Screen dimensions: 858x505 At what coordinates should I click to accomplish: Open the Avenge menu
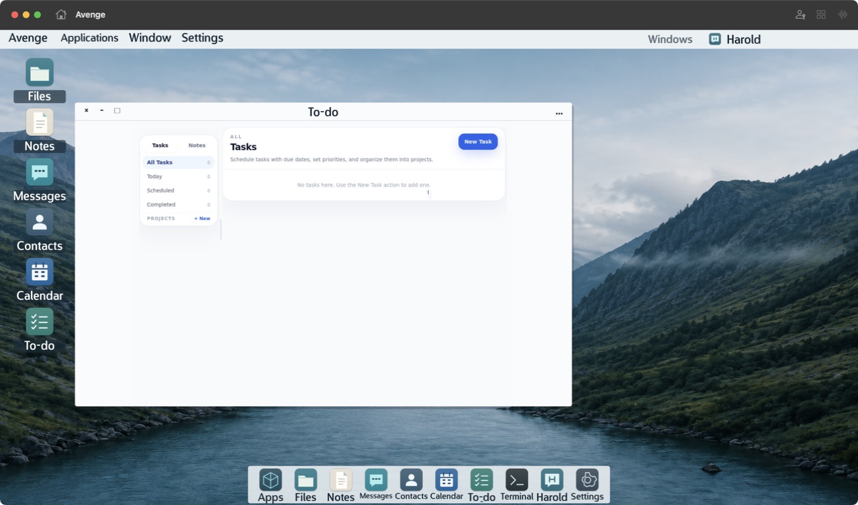tap(28, 38)
